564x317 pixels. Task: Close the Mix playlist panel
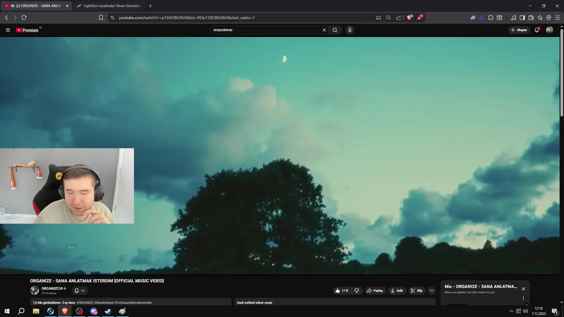[x=523, y=289]
